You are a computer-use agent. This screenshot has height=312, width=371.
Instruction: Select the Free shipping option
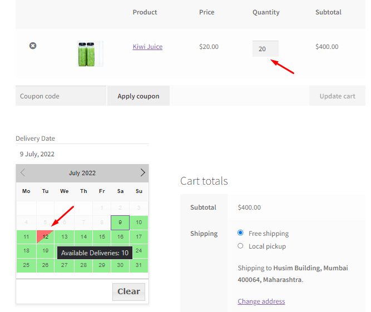click(x=241, y=233)
